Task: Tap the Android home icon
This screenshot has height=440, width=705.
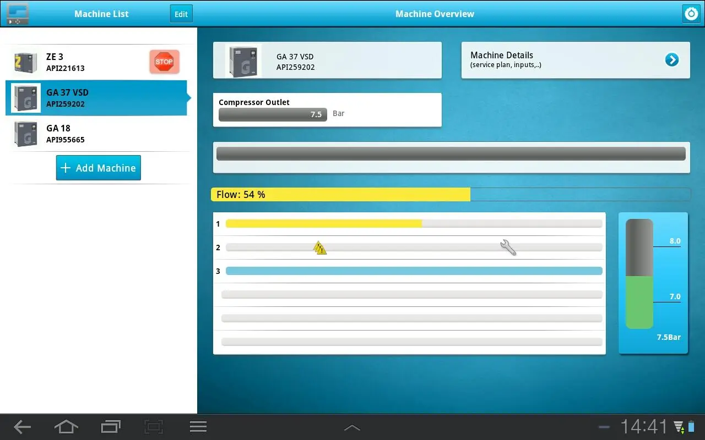Action: 66,427
